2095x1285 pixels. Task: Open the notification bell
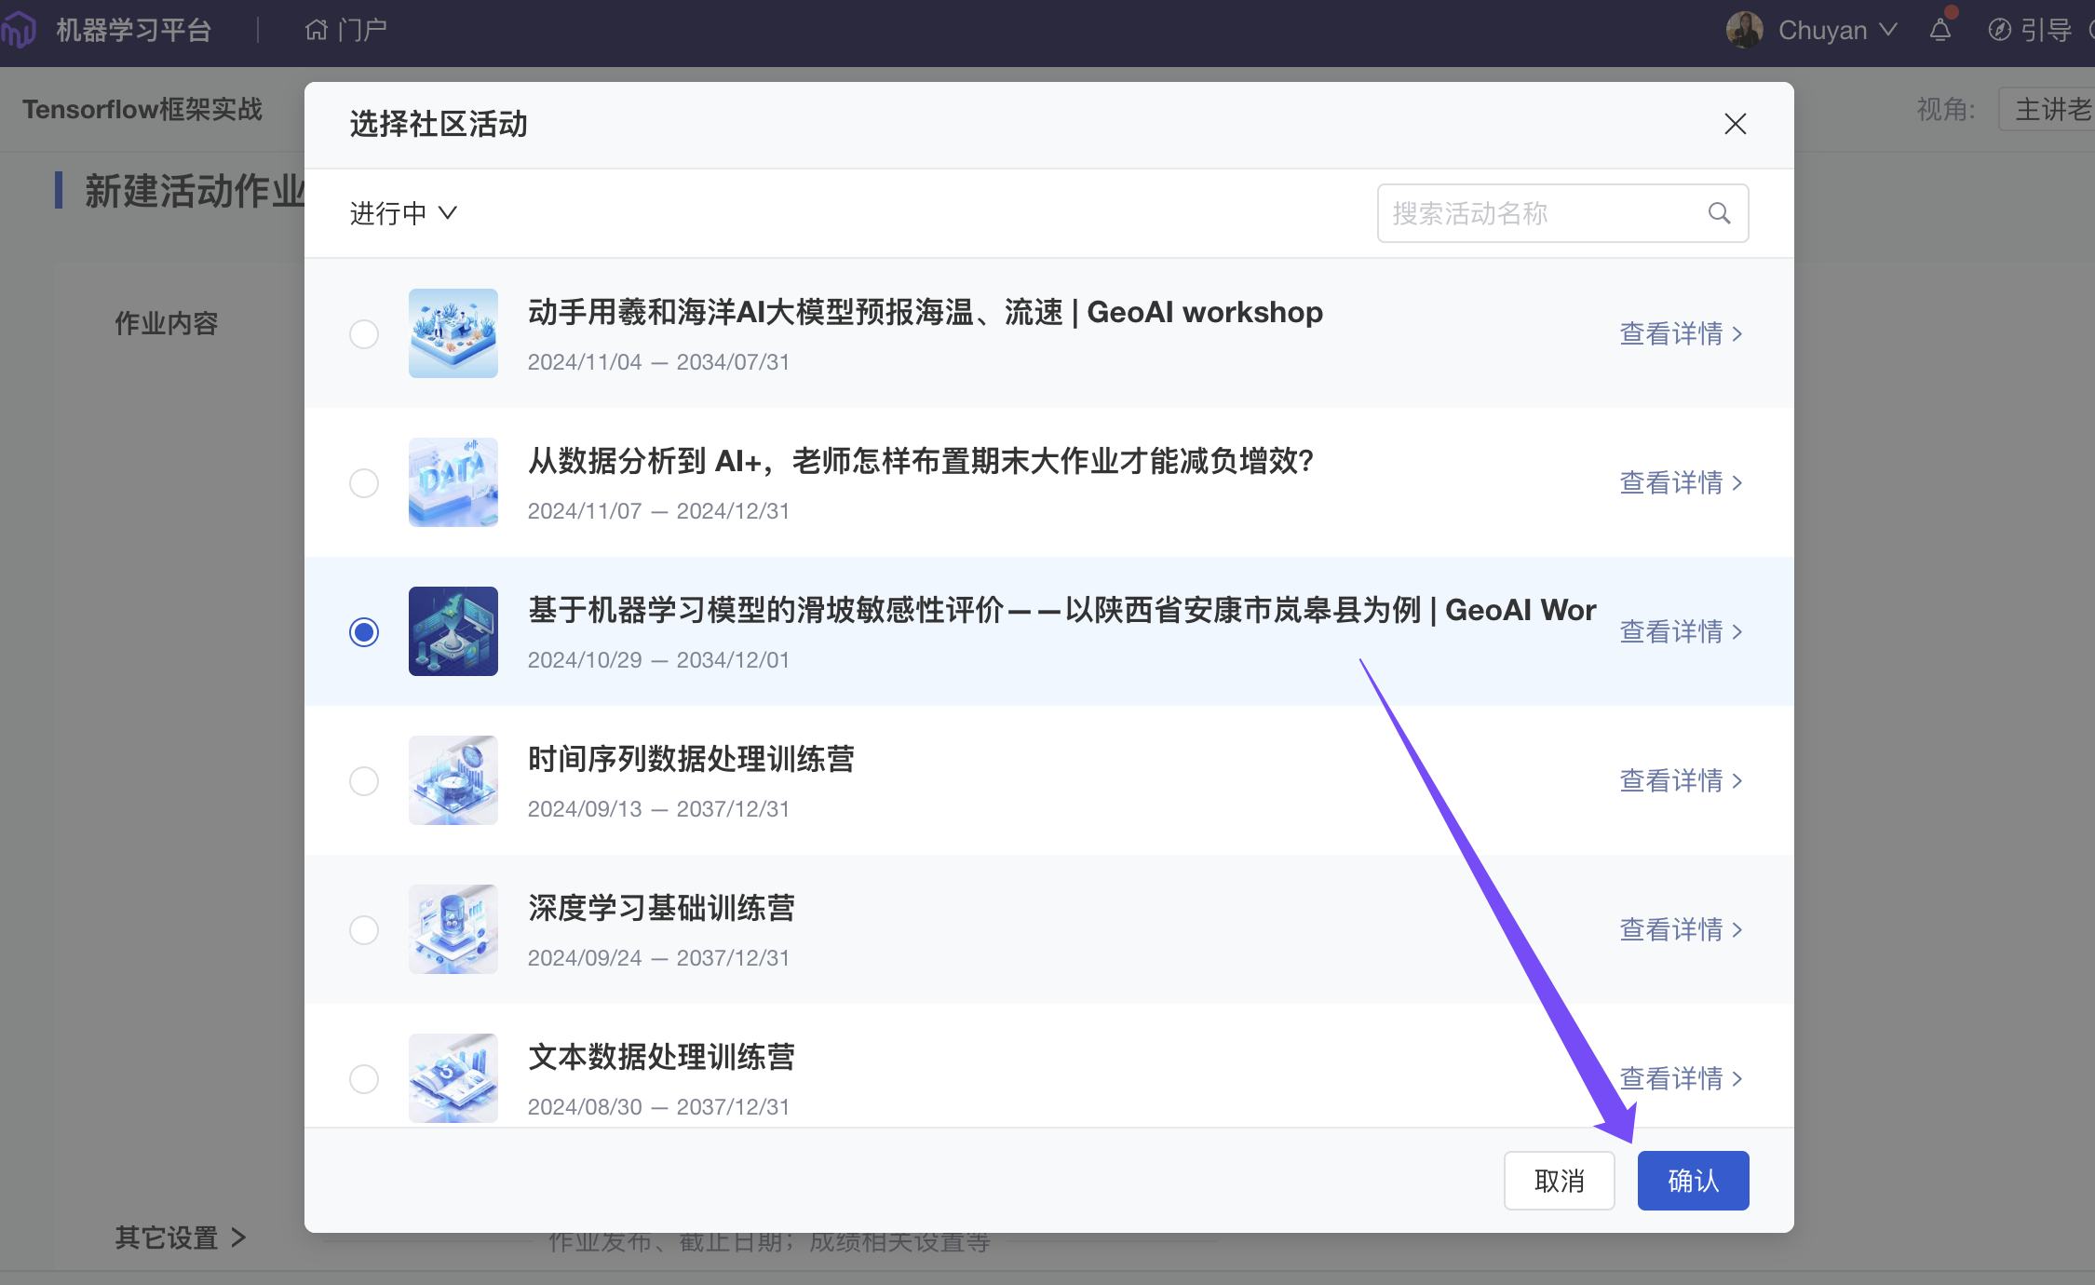pos(1940,31)
